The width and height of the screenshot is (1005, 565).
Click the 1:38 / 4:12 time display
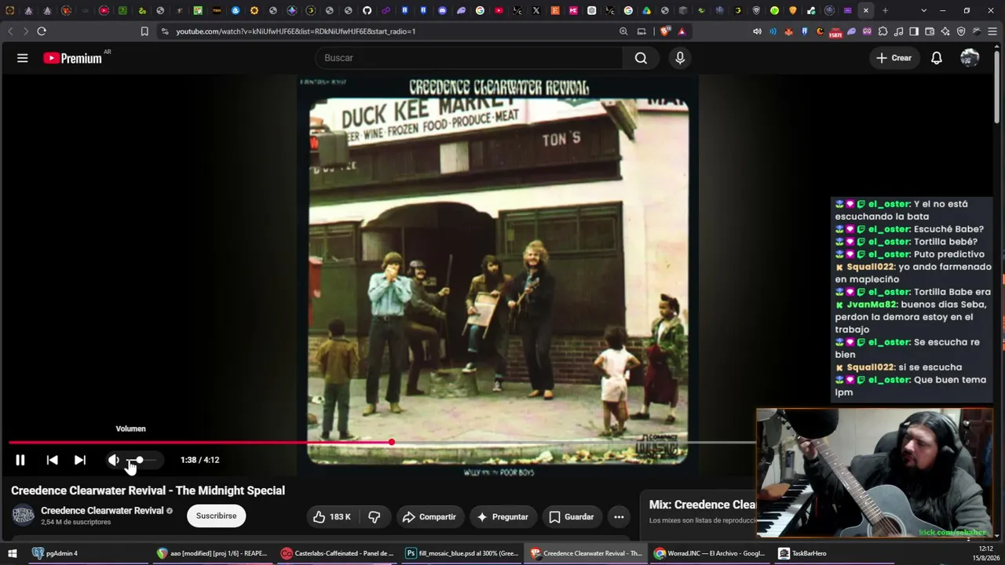pyautogui.click(x=199, y=460)
